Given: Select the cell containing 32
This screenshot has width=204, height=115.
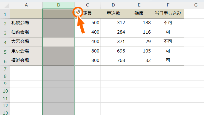Looking at the screenshot, I should (x=139, y=61).
